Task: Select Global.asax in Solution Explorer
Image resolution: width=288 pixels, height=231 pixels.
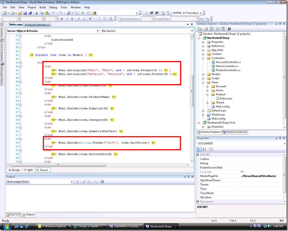Action: coord(218,115)
